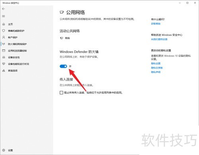Open 应用和浏览器控制 section
The image size is (199, 155).
pos(17,51)
